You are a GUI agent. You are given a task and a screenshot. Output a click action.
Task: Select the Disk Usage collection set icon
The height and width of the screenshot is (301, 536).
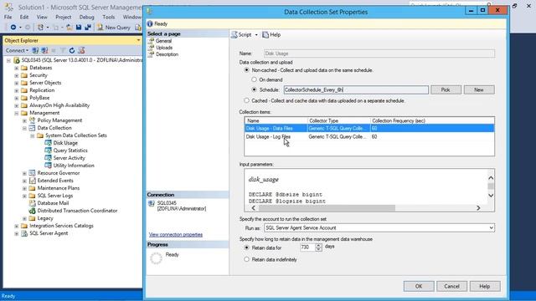click(48, 143)
